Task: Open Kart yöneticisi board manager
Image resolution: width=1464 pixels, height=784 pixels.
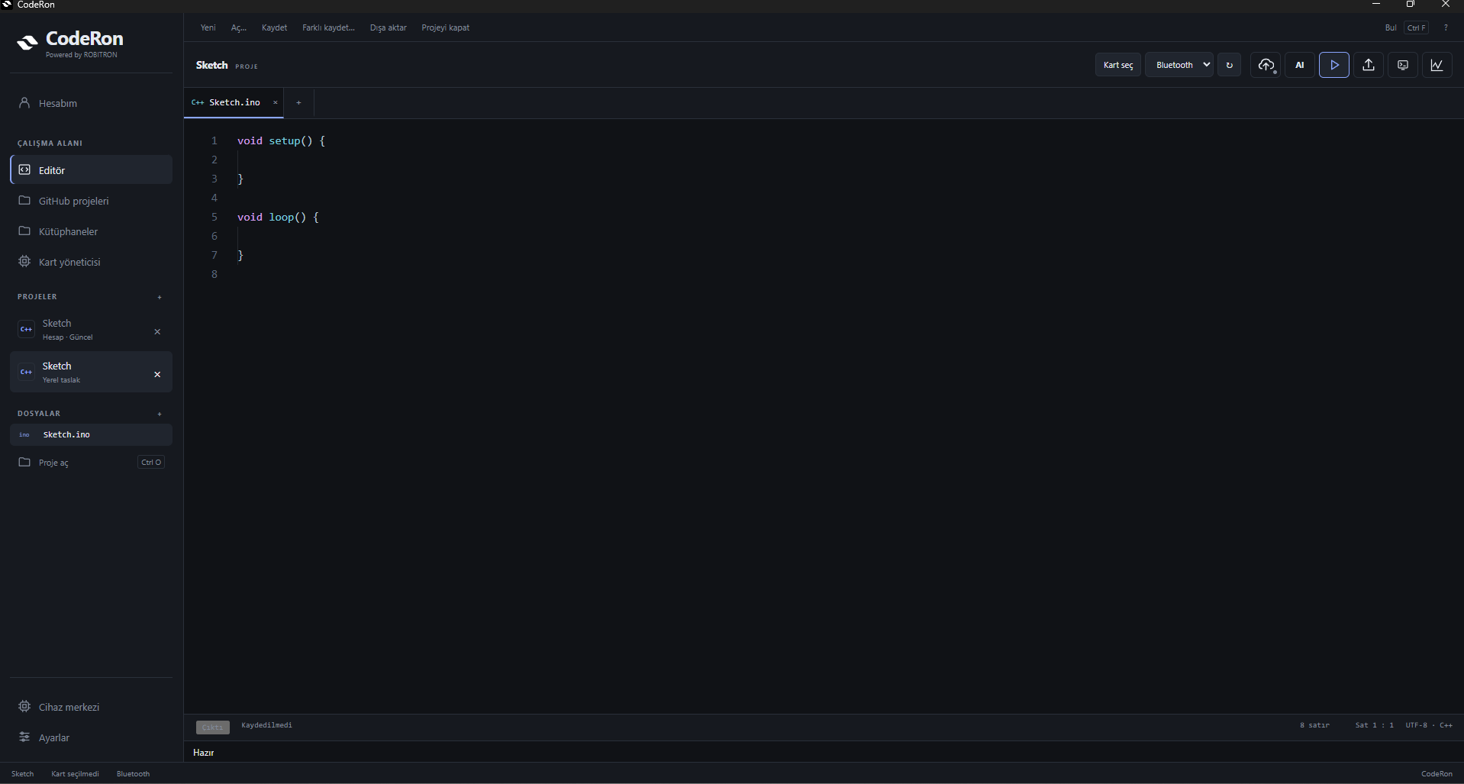Action: pos(91,262)
